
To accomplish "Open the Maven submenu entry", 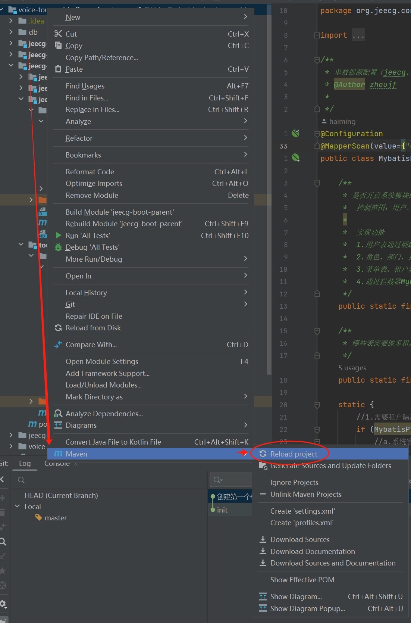I will tap(76, 454).
